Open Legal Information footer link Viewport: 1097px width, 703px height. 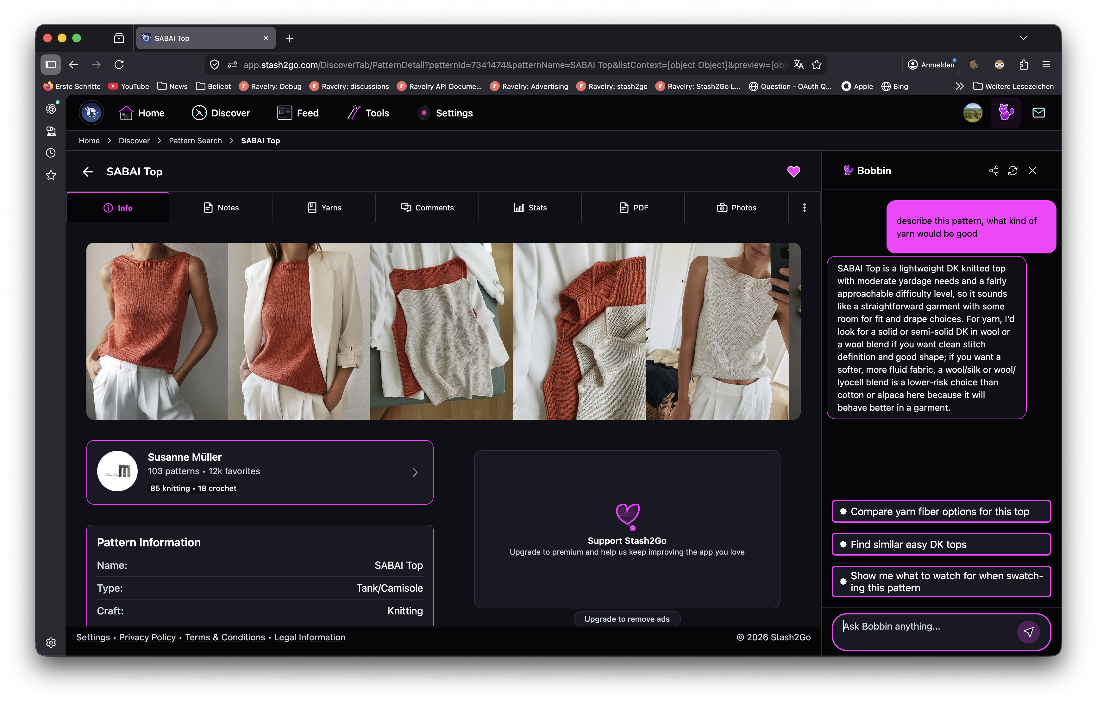click(x=310, y=637)
